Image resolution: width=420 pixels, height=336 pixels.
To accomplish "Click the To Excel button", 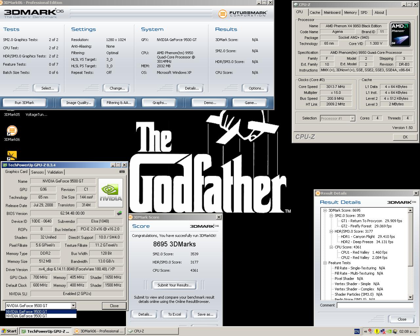I will (175, 314).
